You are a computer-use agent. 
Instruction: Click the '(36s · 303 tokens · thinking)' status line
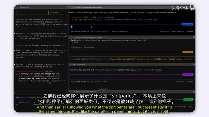(99, 17)
